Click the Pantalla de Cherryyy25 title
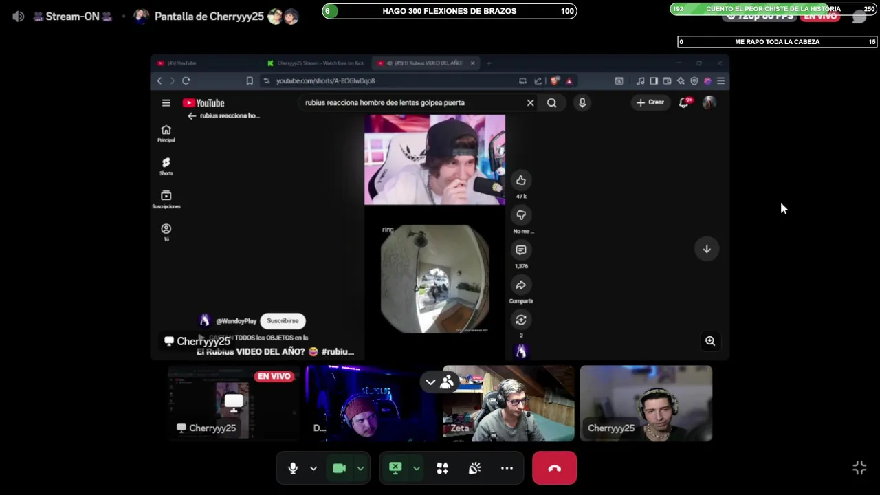The height and width of the screenshot is (495, 880). pos(209,16)
